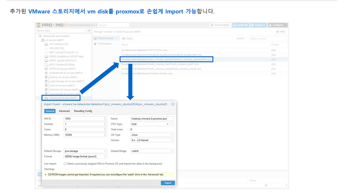The image size is (346, 193).
Task: Click Create CT button
Action: click(x=258, y=25)
